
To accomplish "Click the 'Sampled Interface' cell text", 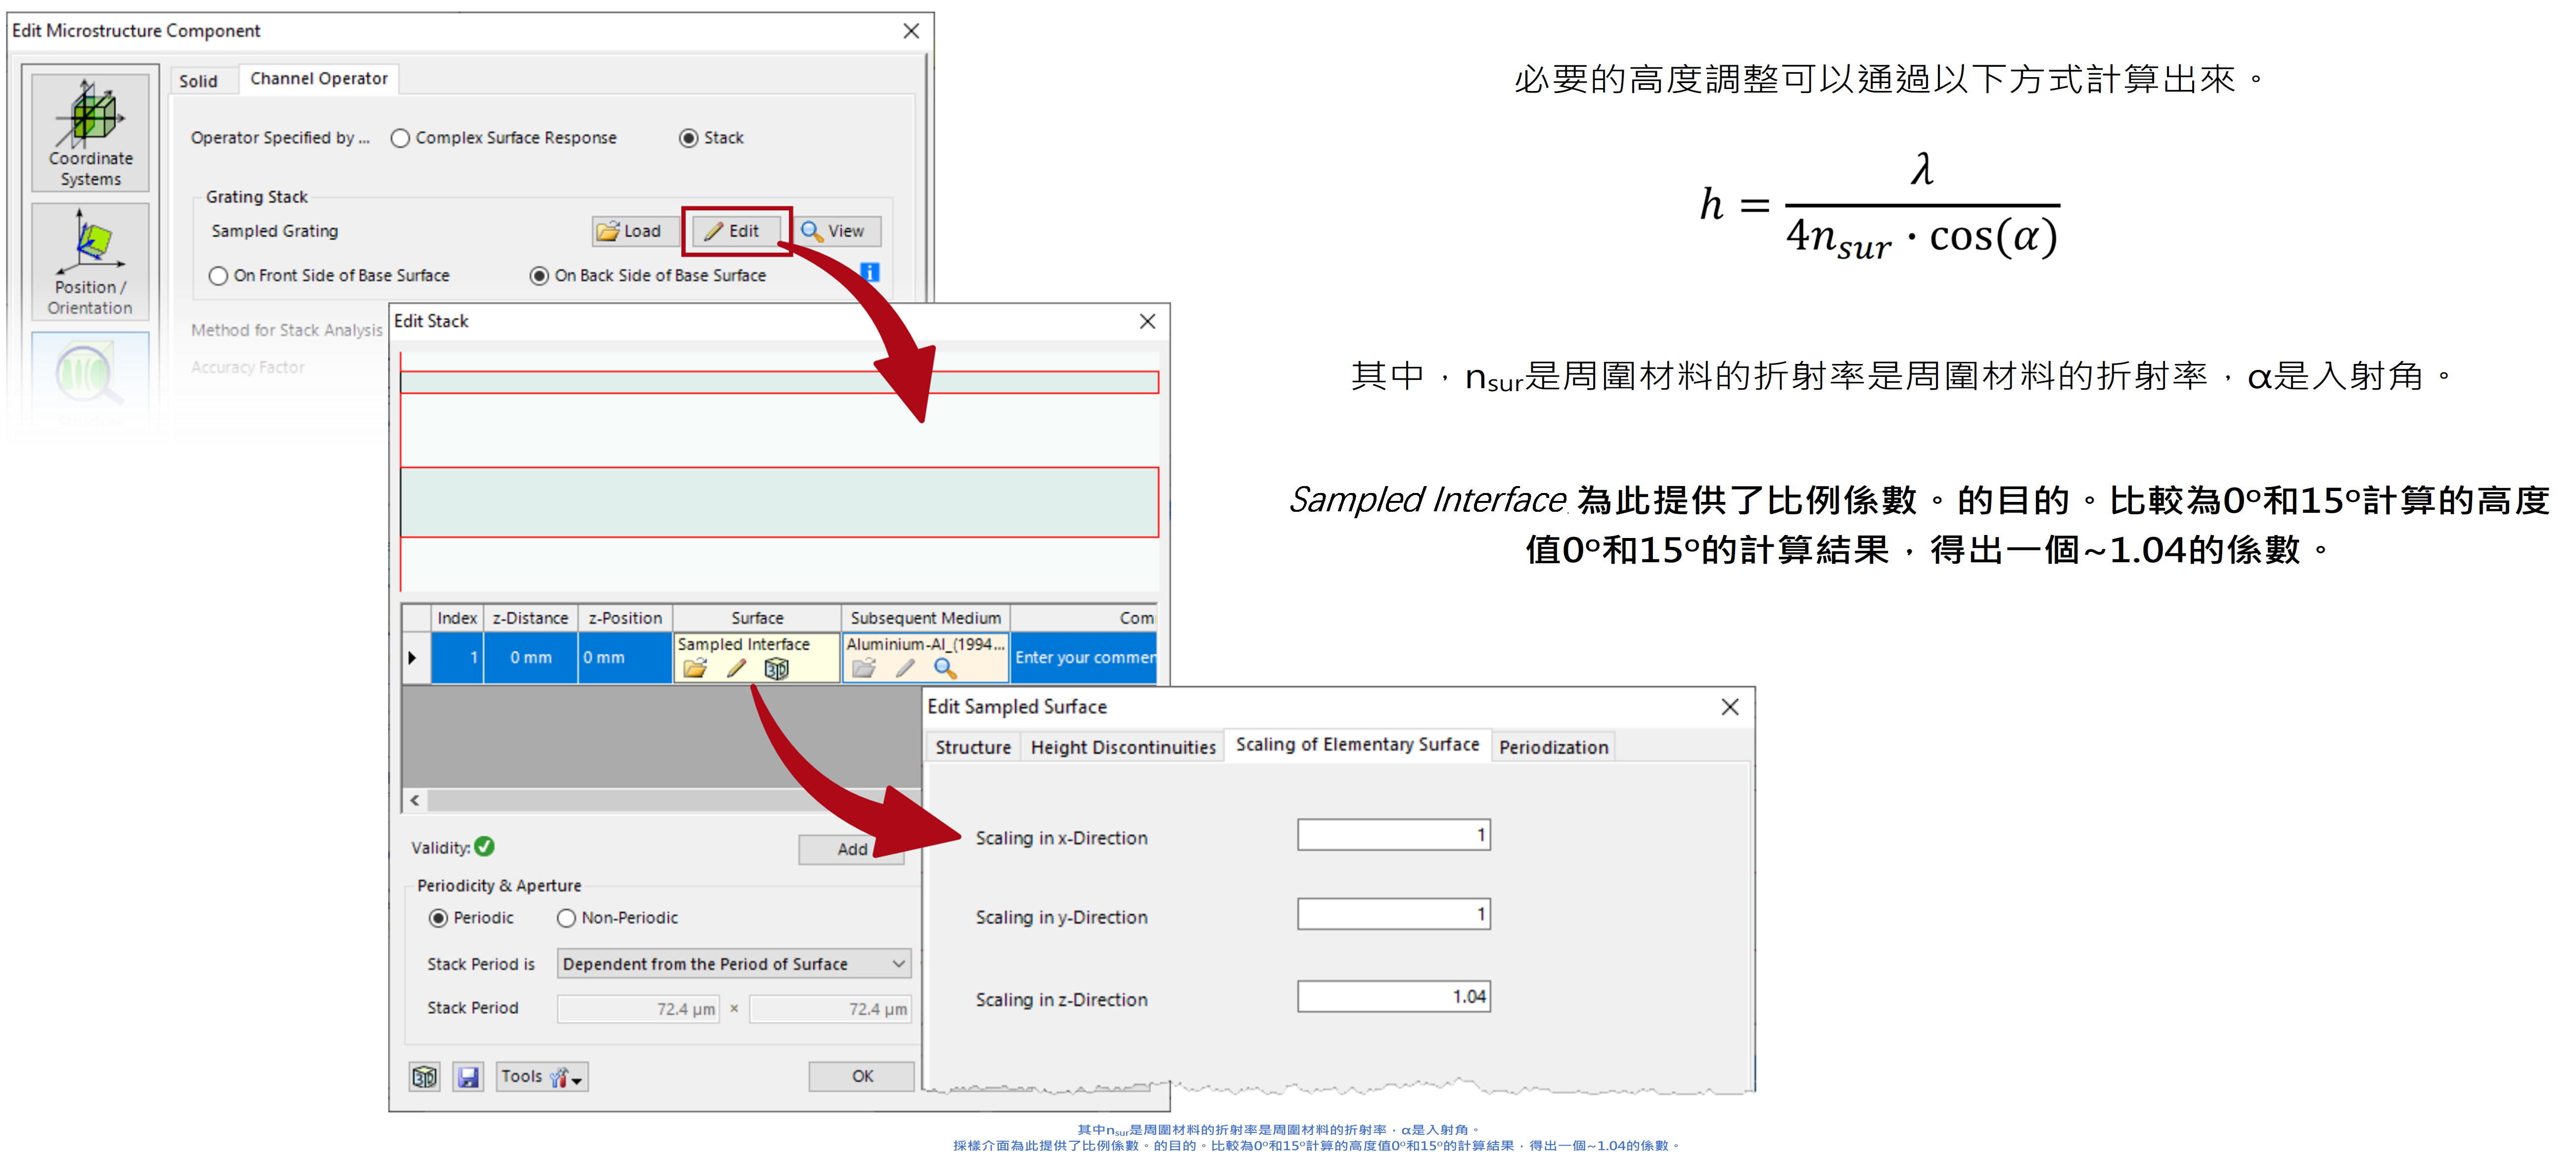I will pyautogui.click(x=744, y=644).
